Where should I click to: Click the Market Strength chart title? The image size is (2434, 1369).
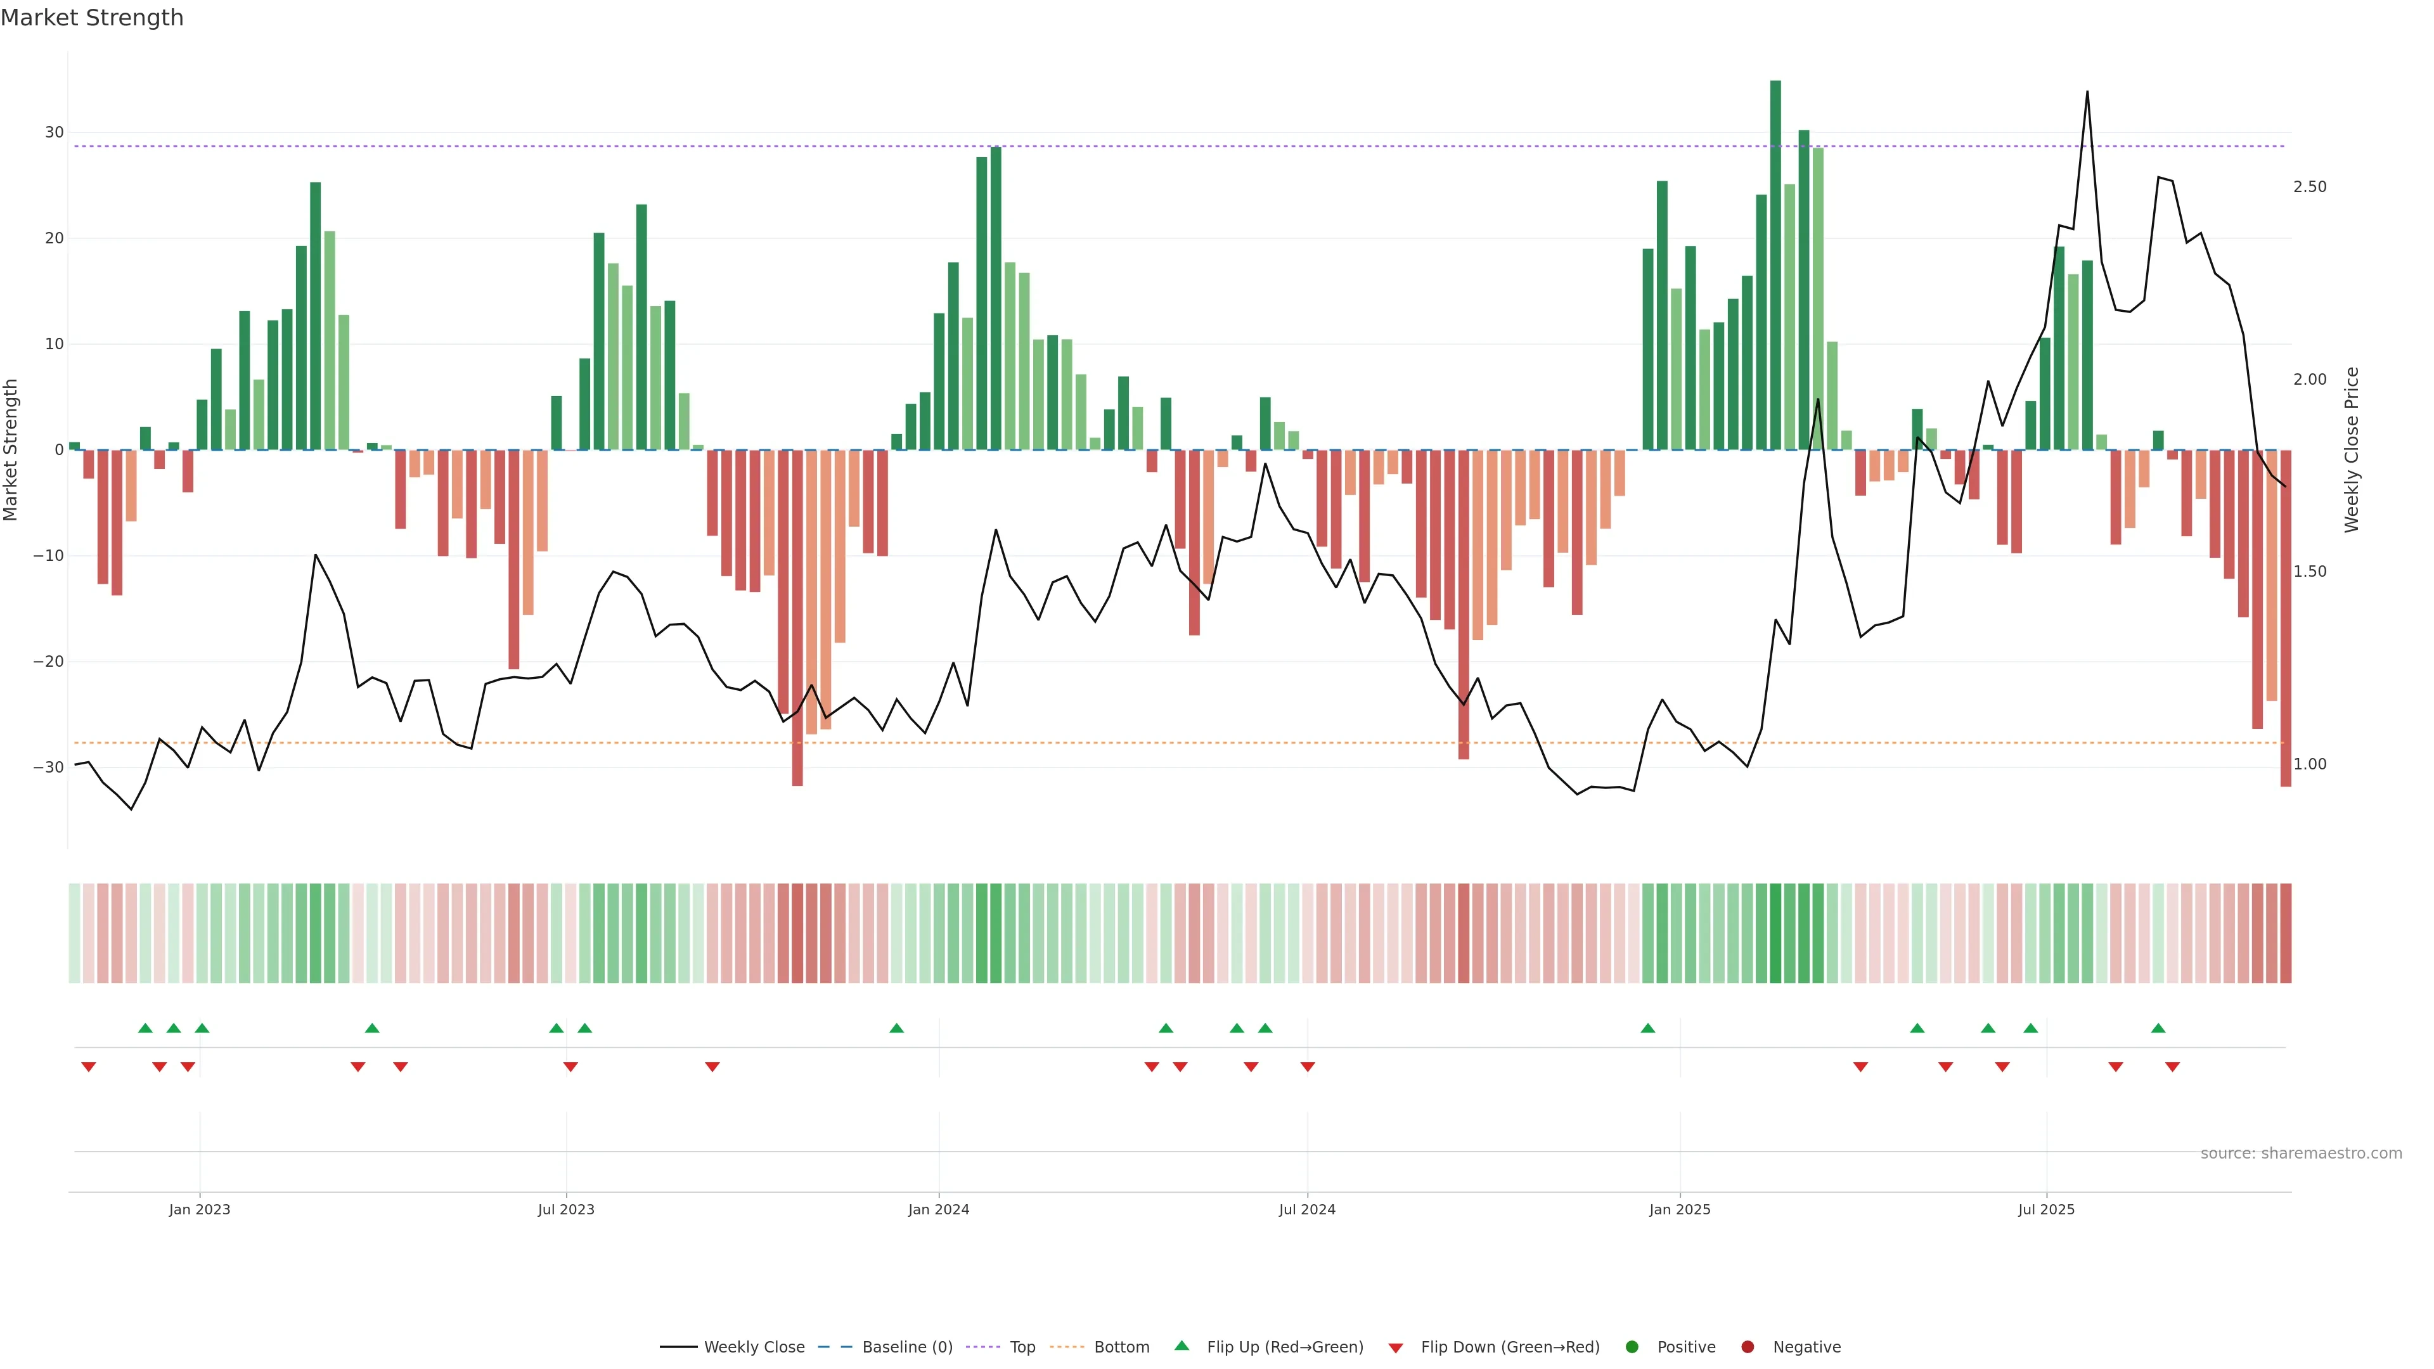click(92, 18)
